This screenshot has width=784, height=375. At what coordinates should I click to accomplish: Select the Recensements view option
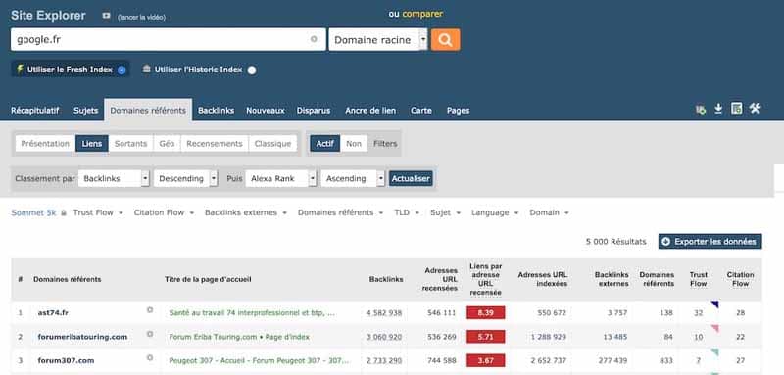pos(215,143)
